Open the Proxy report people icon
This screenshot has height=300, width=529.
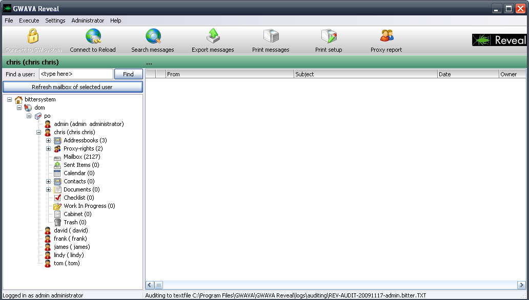coord(386,35)
